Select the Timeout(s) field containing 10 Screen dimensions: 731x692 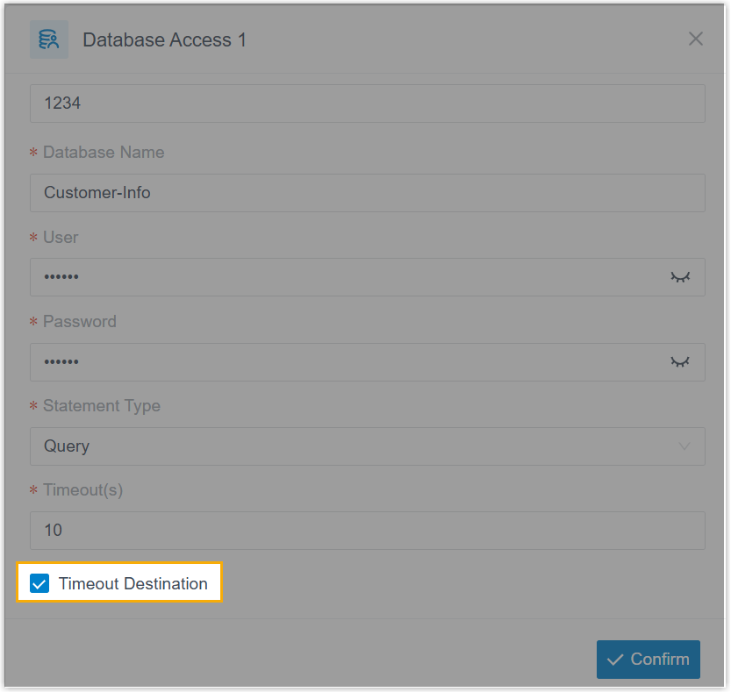click(367, 531)
